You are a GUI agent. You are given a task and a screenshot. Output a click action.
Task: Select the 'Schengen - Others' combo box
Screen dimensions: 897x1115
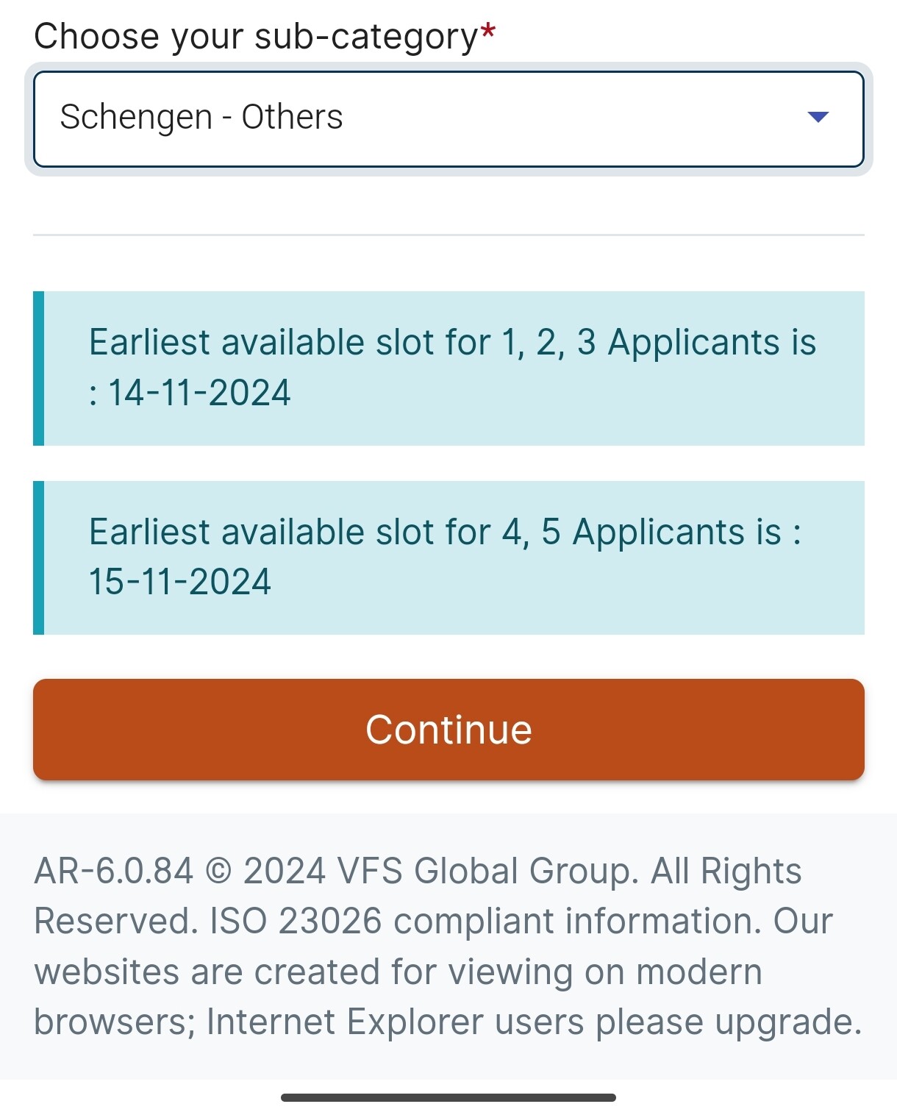pos(448,119)
